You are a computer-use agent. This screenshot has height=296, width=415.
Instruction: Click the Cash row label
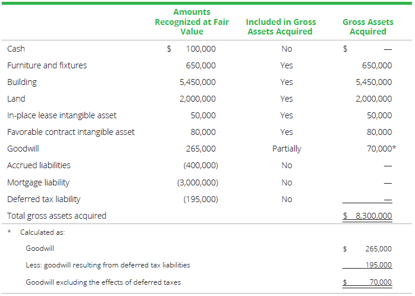point(16,49)
